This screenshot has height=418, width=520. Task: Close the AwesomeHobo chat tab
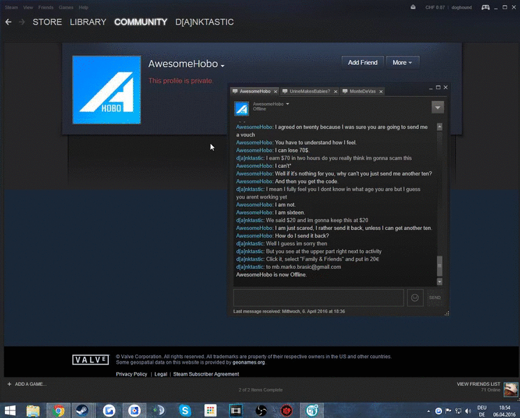coord(275,92)
